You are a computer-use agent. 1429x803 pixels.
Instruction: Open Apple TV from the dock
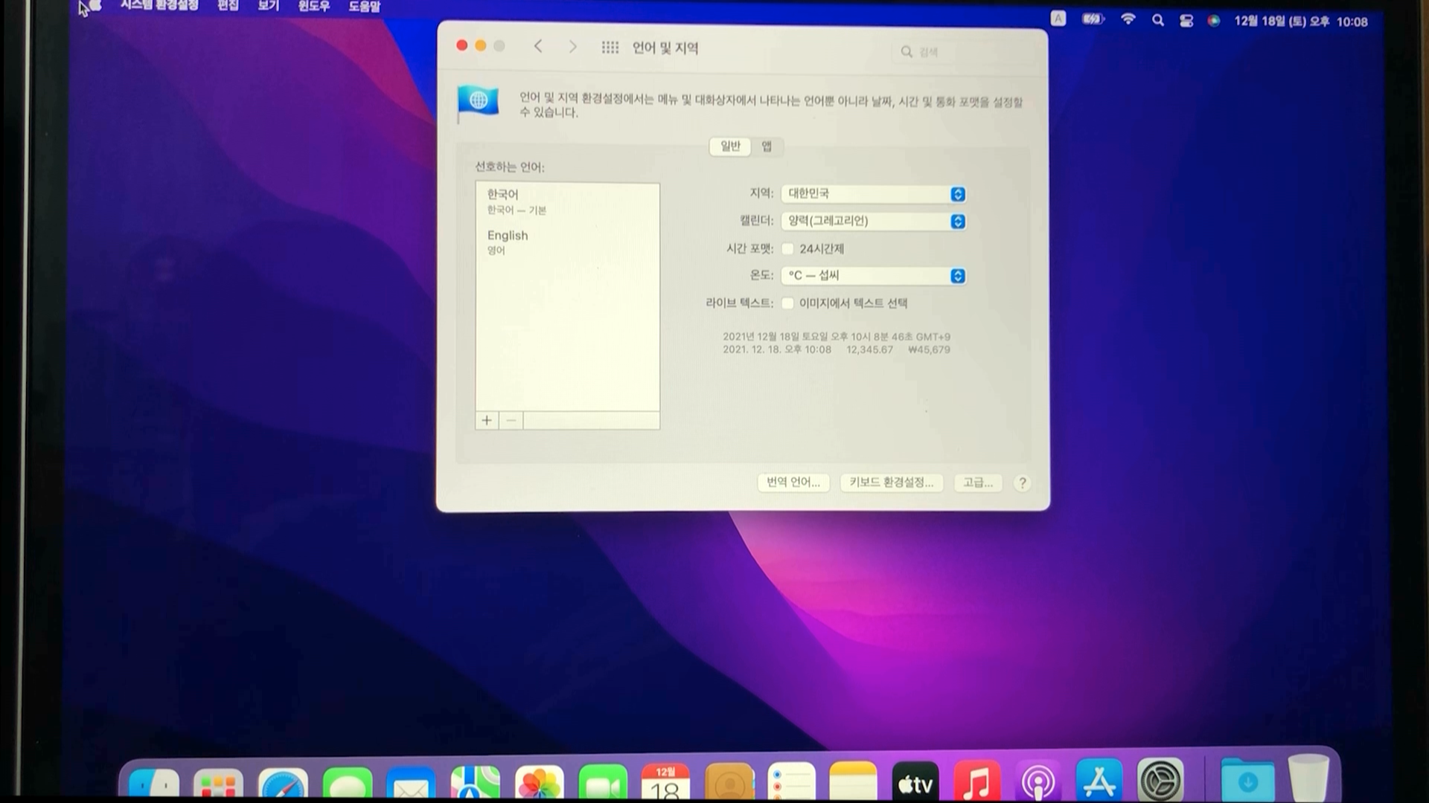[x=915, y=783]
